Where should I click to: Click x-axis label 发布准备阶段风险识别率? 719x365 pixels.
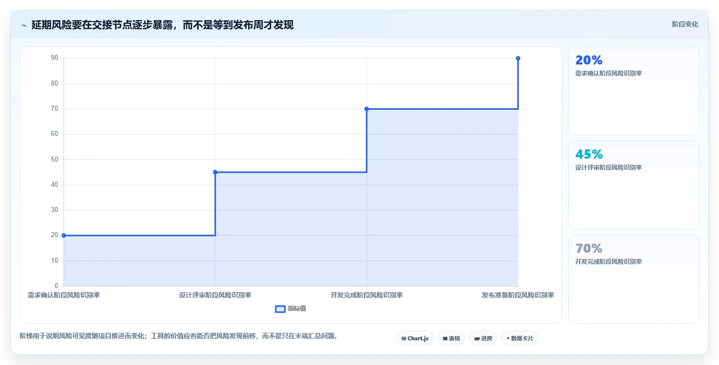click(518, 295)
